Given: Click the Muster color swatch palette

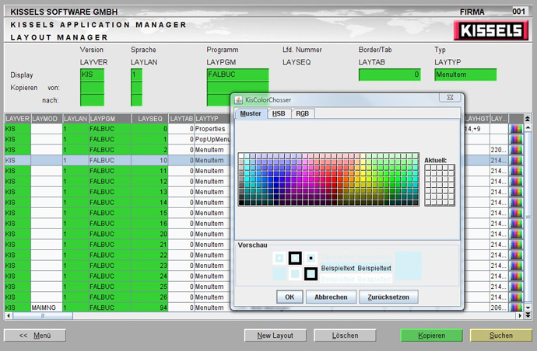Looking at the screenshot, I should (x=328, y=179).
